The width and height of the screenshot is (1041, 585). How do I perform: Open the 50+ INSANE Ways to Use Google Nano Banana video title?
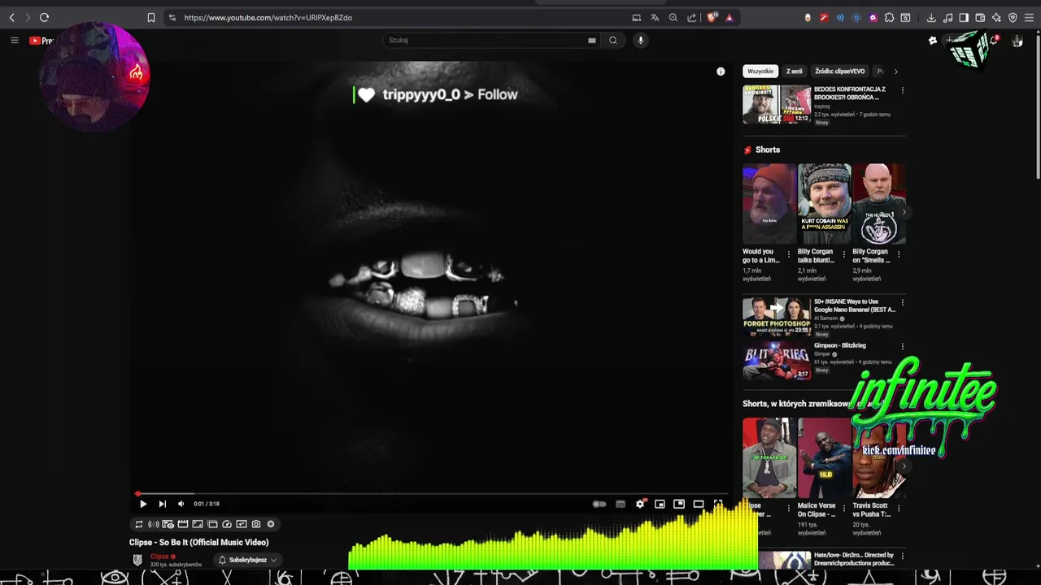click(x=854, y=305)
